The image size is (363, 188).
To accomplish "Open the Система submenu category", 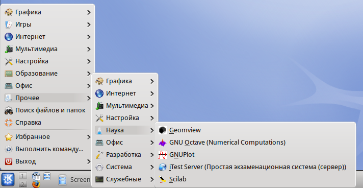I will 125,167.
